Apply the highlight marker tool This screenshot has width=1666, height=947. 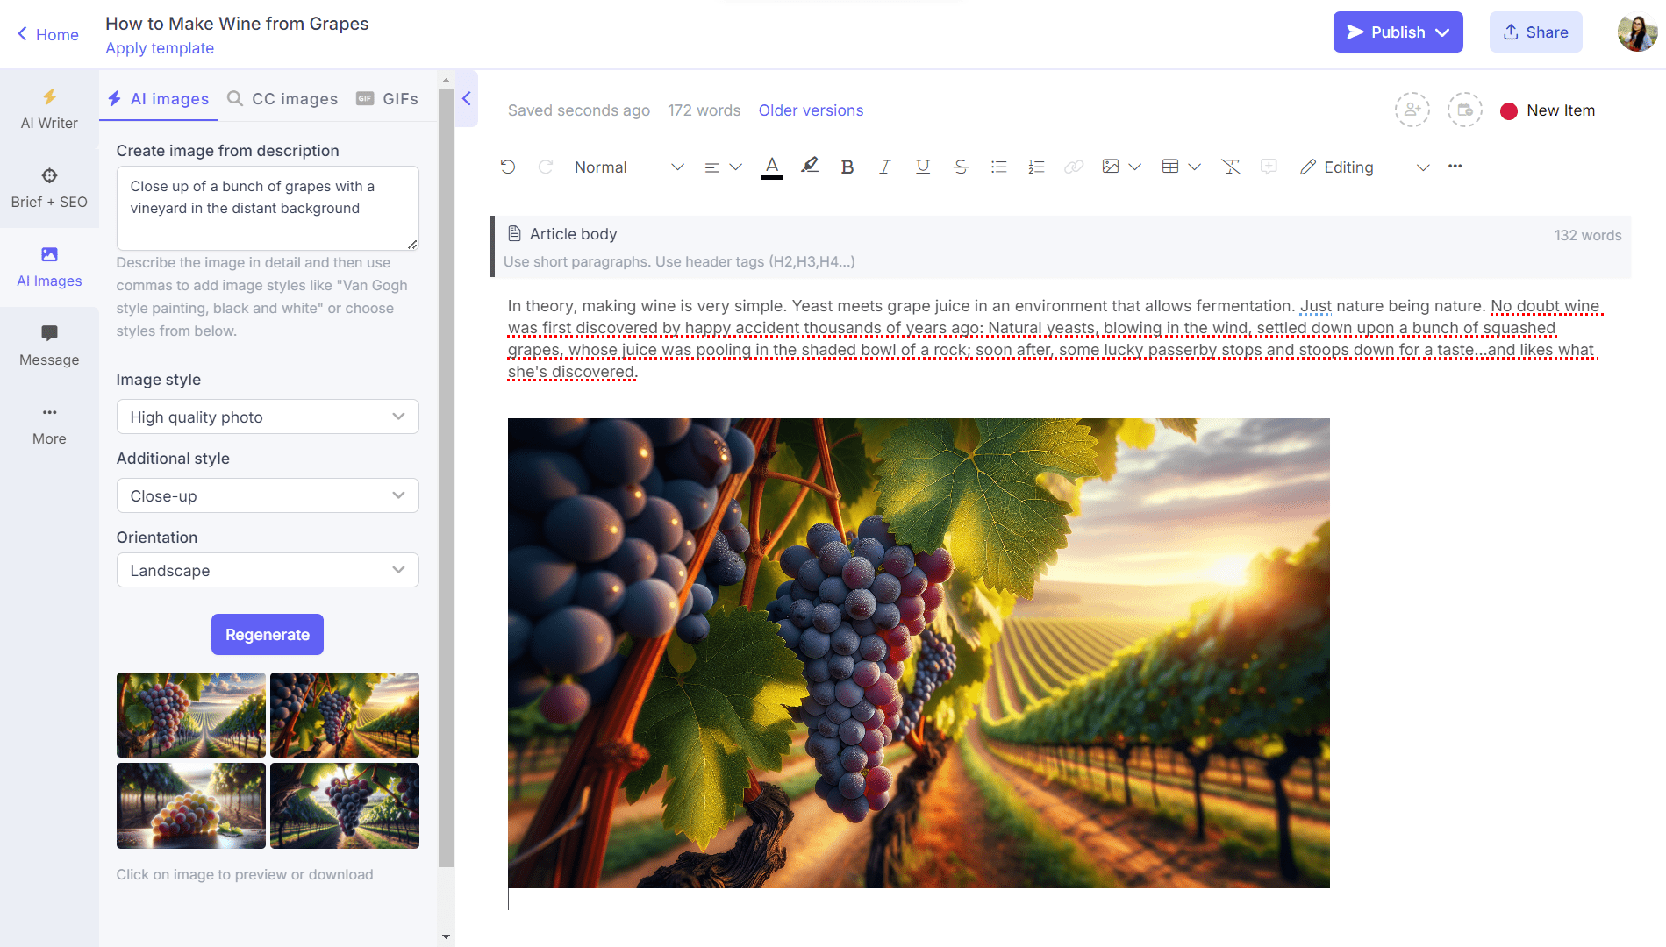tap(810, 166)
